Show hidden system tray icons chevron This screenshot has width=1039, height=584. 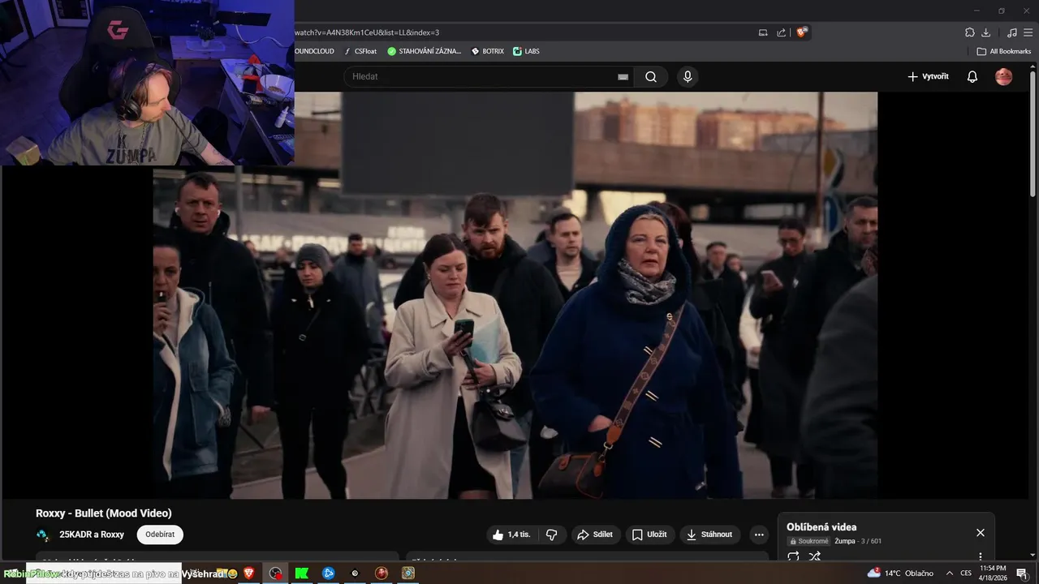949,573
